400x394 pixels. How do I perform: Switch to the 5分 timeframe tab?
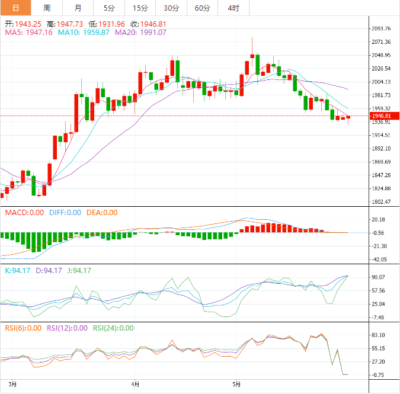pyautogui.click(x=109, y=8)
